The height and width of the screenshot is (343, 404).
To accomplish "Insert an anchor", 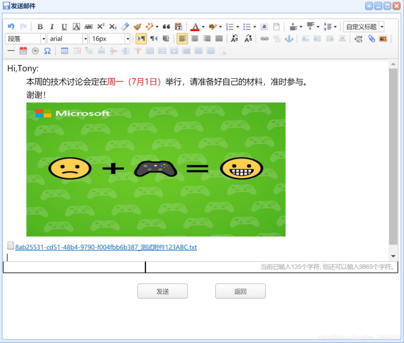I will (x=289, y=39).
